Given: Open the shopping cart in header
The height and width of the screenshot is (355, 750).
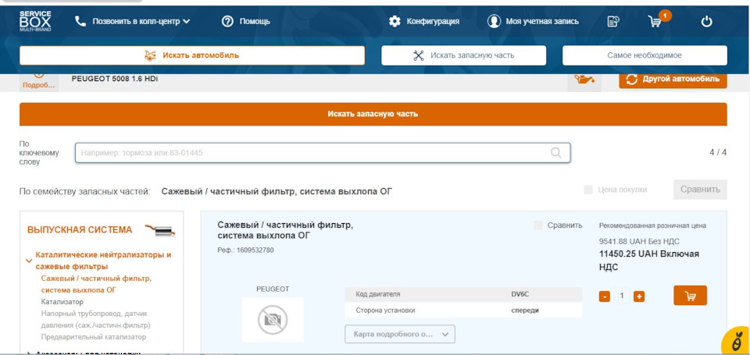Looking at the screenshot, I should point(655,22).
